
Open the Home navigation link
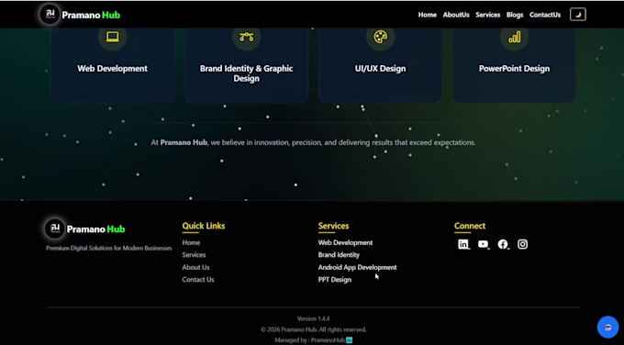[427, 15]
